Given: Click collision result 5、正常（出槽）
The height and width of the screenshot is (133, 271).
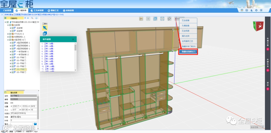Looking at the screenshot, I should (48, 54).
